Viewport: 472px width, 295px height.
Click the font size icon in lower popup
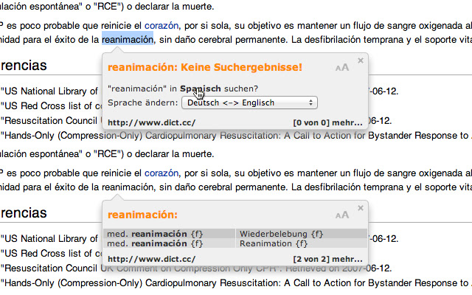tap(341, 215)
